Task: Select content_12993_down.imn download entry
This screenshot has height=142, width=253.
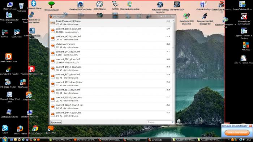Action: 111,99
